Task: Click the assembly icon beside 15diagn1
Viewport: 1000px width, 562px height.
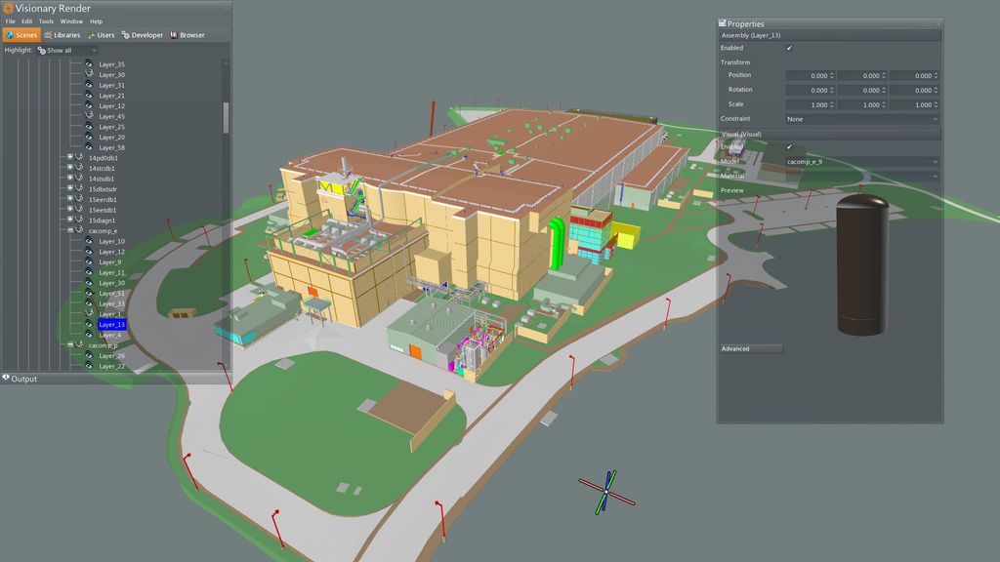Action: (79, 220)
